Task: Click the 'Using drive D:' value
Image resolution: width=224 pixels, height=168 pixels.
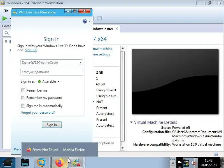Action: (x=106, y=90)
